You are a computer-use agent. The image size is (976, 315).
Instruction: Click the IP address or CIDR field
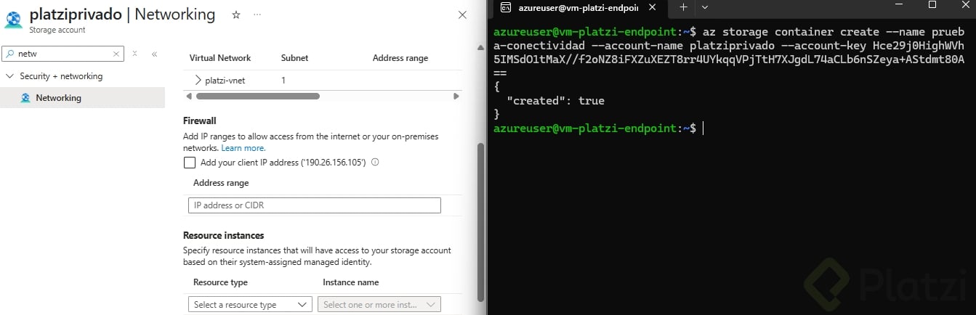[x=314, y=205]
